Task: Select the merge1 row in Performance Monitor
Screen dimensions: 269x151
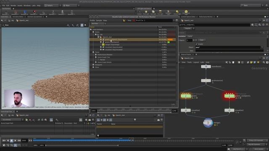Action: pos(132,44)
